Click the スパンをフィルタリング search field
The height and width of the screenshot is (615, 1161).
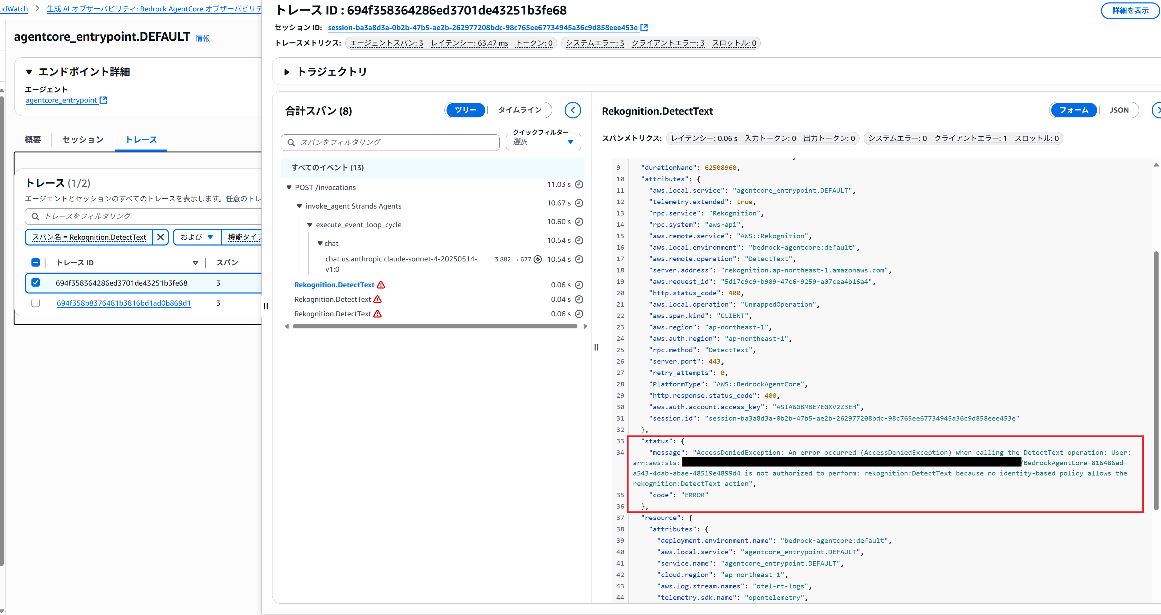[x=390, y=142]
